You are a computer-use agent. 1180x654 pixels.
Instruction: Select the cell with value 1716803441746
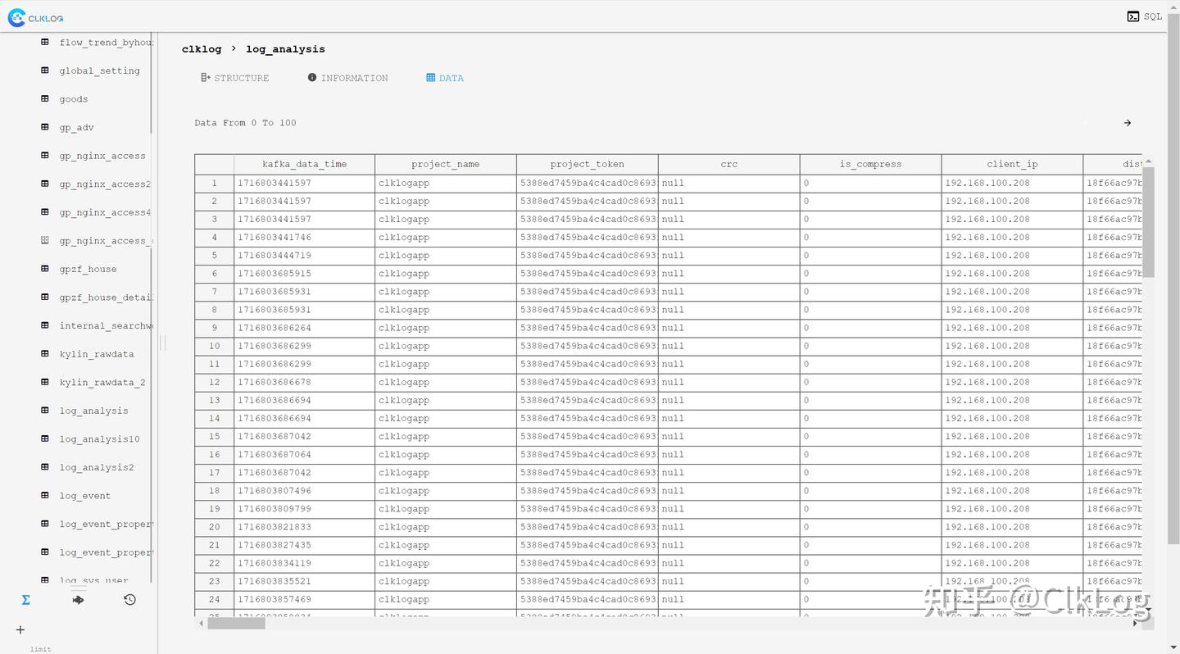(x=304, y=238)
